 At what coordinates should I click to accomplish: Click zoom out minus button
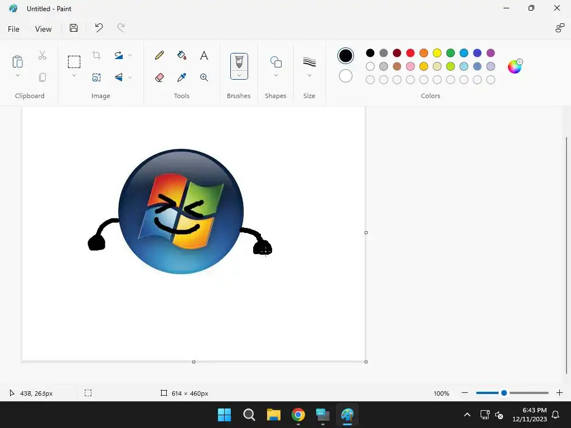tap(464, 393)
